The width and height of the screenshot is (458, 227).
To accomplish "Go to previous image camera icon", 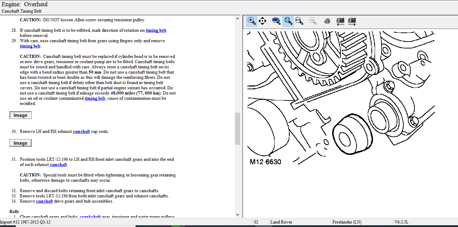I will click(x=340, y=21).
